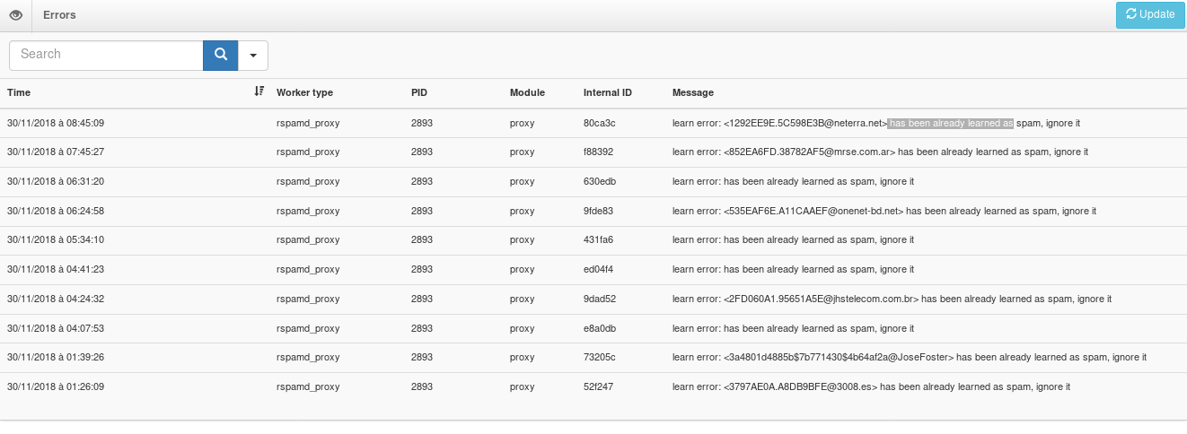This screenshot has width=1187, height=434.
Task: Click the Module column header
Action: 527,93
